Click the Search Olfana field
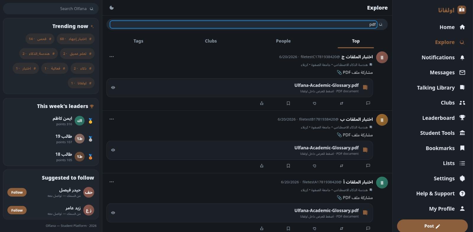The width and height of the screenshot is (473, 232). [x=51, y=9]
